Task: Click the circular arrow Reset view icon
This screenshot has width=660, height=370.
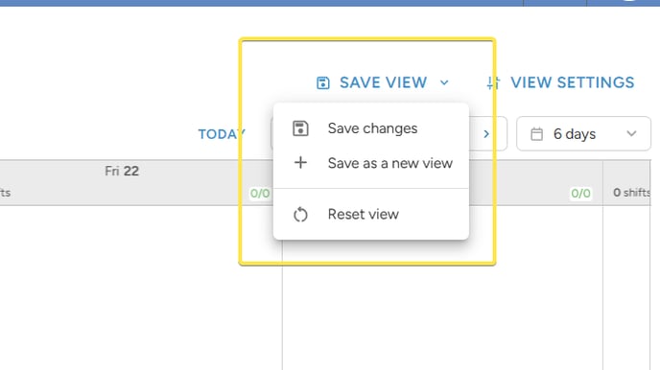Action: coord(300,215)
